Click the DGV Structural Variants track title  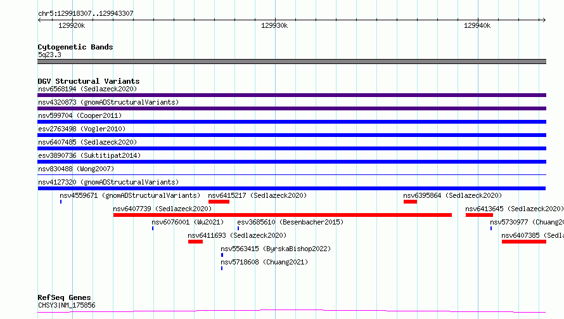[89, 81]
